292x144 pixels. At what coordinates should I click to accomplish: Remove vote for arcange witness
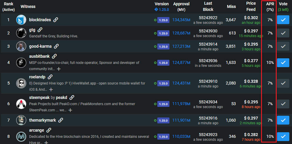[x=283, y=137]
